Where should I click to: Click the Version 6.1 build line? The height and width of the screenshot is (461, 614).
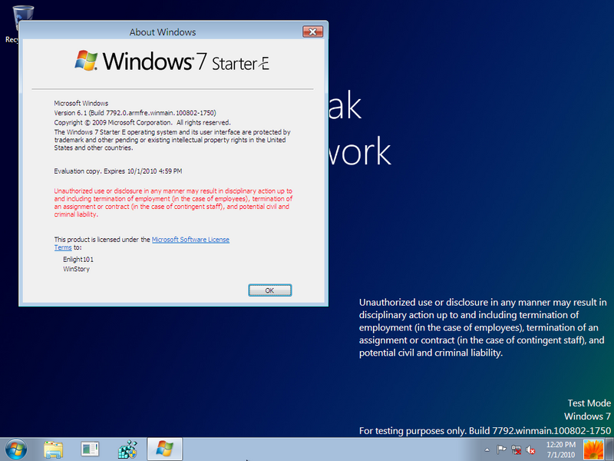(x=135, y=113)
